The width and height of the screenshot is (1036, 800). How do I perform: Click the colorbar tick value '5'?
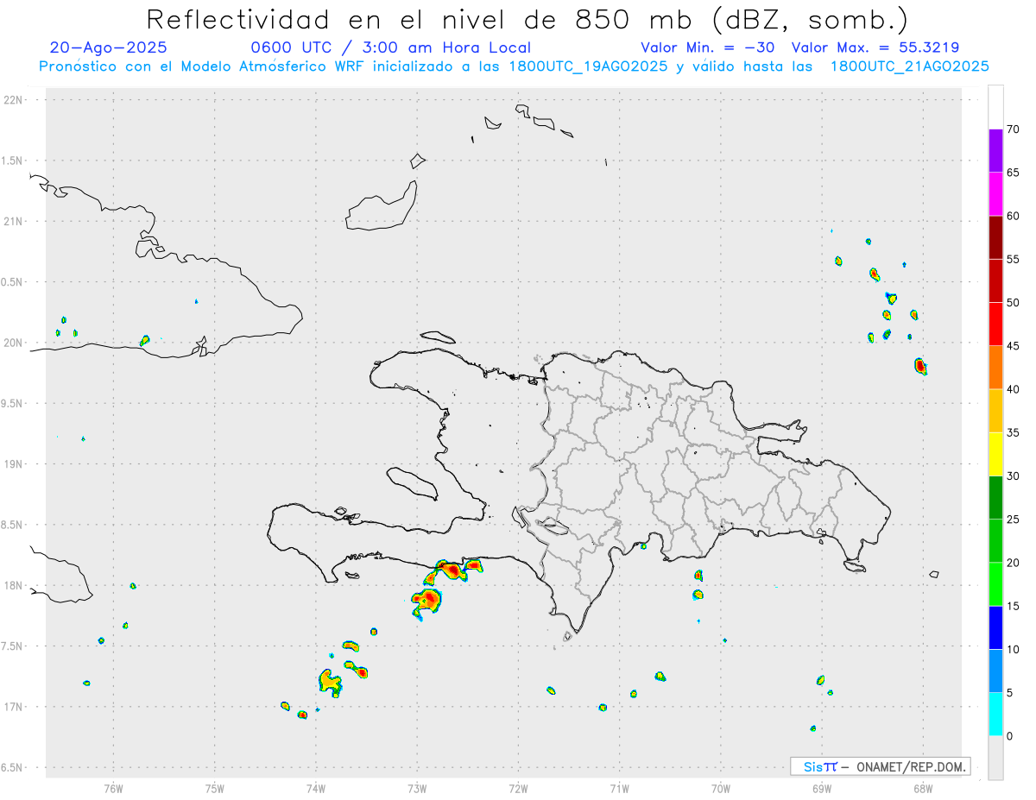[1009, 693]
